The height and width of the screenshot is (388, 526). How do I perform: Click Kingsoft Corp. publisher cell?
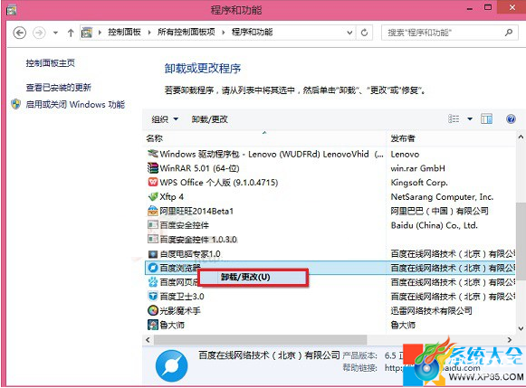tap(419, 183)
